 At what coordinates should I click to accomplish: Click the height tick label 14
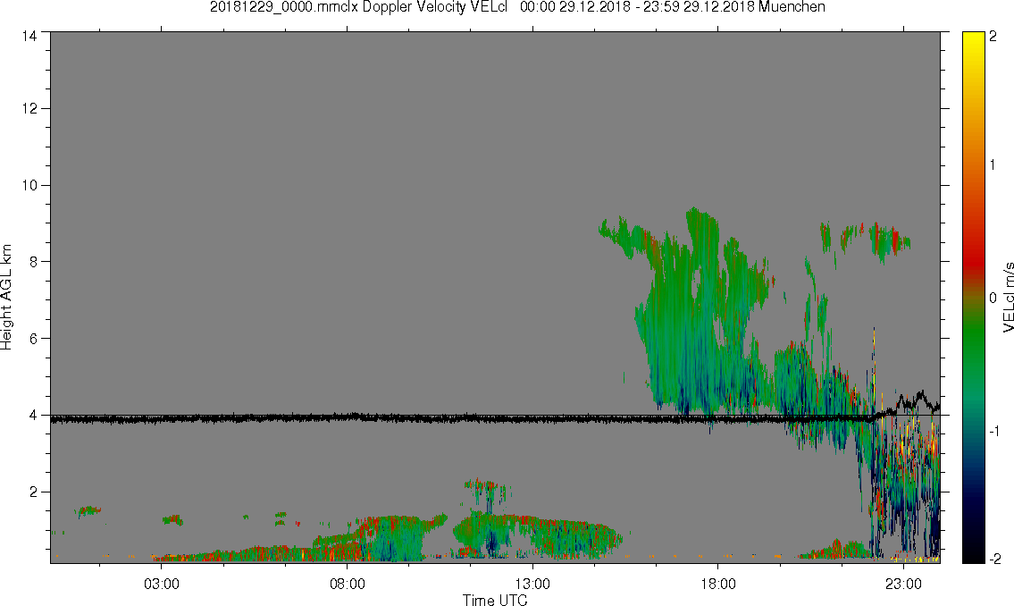coord(29,37)
